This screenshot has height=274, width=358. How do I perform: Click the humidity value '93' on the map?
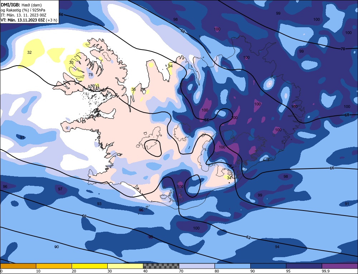point(99,204)
